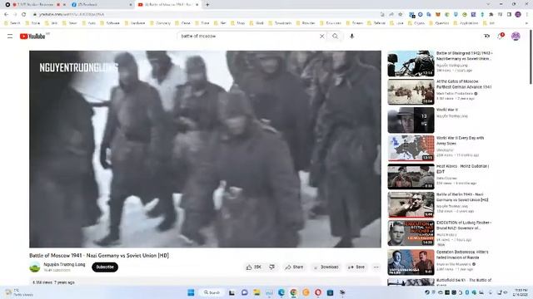Click the video title Battle of Moscow 1941
The image size is (533, 299).
point(99,256)
